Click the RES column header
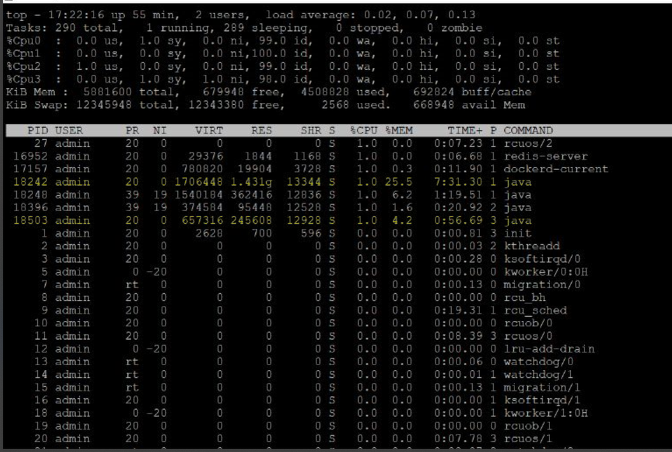 tap(261, 130)
